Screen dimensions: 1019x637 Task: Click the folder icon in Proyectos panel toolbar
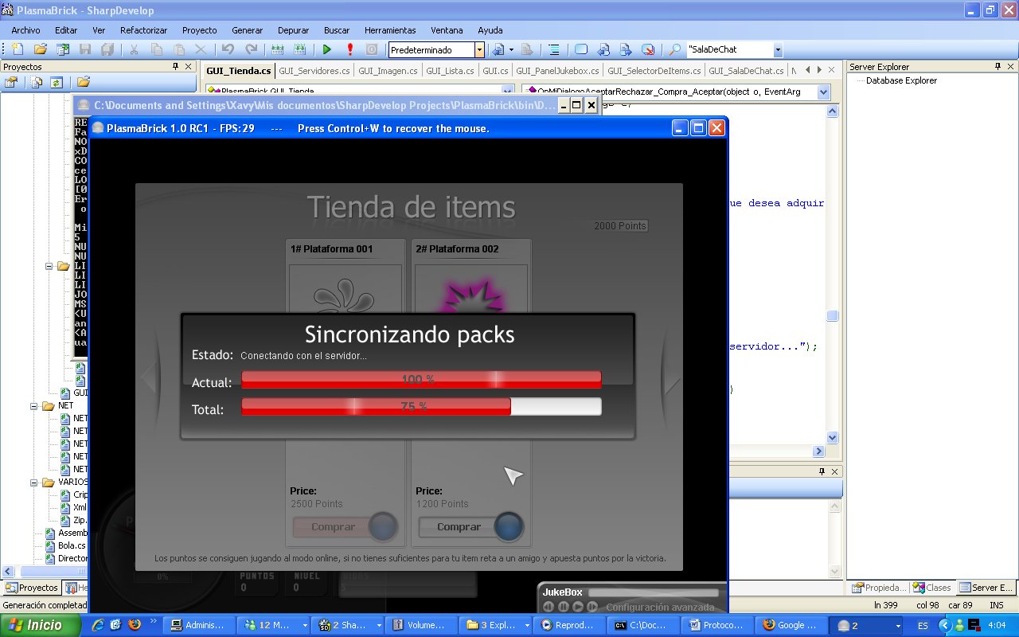pyautogui.click(x=83, y=82)
